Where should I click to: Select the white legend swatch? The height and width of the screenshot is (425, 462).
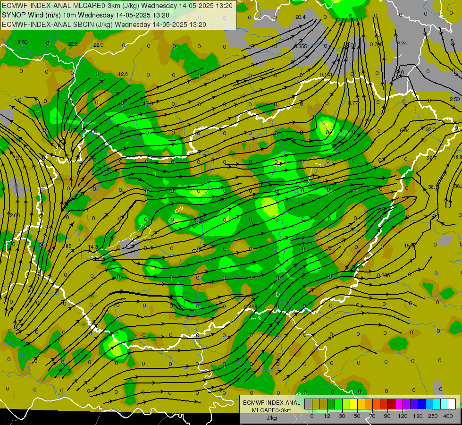452,404
